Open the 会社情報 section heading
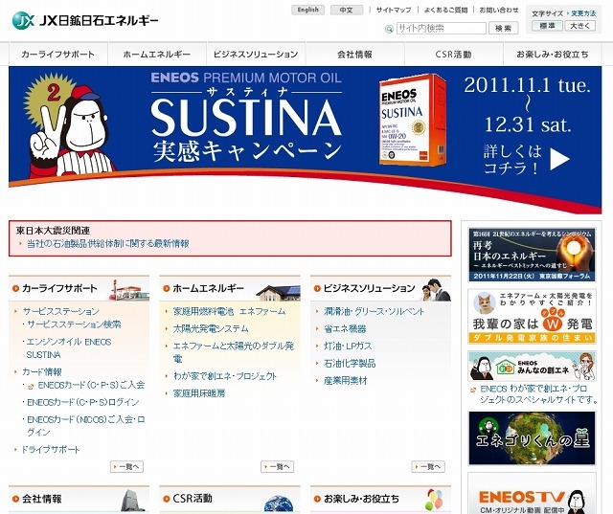613x514 pixels. click(42, 499)
